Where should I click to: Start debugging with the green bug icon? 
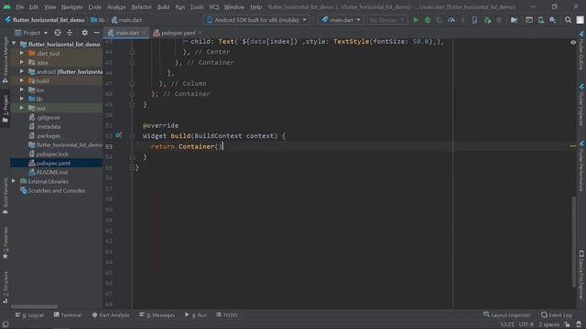click(x=428, y=20)
